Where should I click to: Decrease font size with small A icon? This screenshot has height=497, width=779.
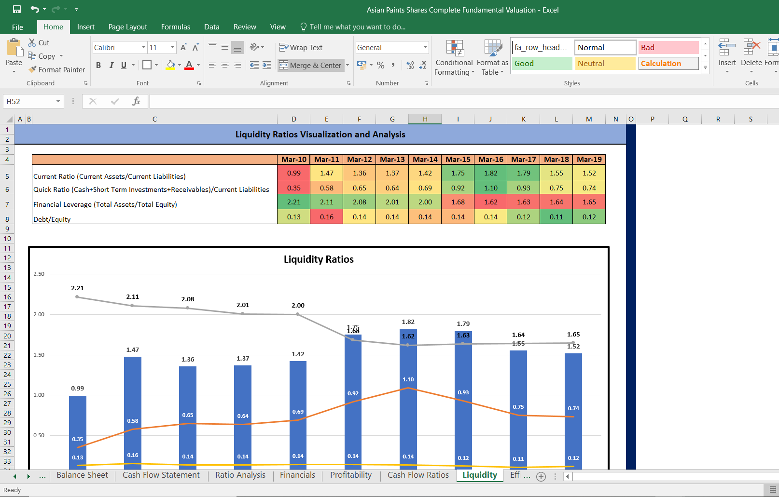tap(195, 47)
